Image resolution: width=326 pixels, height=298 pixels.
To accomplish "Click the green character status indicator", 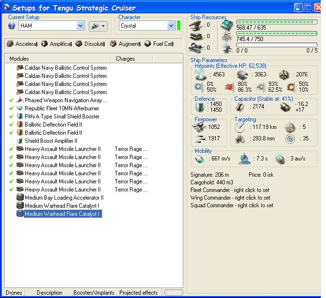I will 179,26.
